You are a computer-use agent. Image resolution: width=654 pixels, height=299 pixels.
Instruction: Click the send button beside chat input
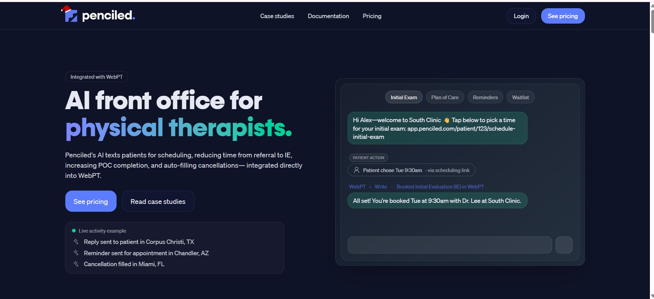pyautogui.click(x=564, y=245)
